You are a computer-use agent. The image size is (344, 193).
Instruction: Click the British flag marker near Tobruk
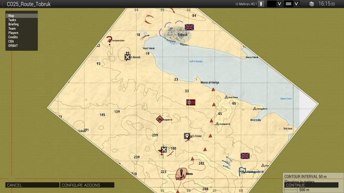189,27
